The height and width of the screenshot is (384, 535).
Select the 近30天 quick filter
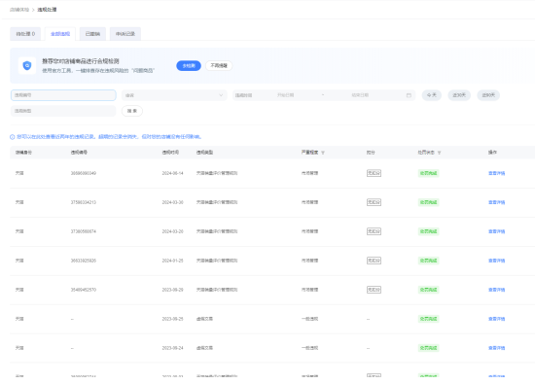(459, 95)
